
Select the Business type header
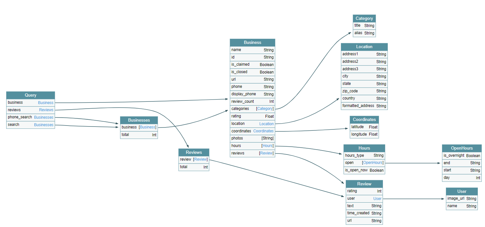click(252, 42)
